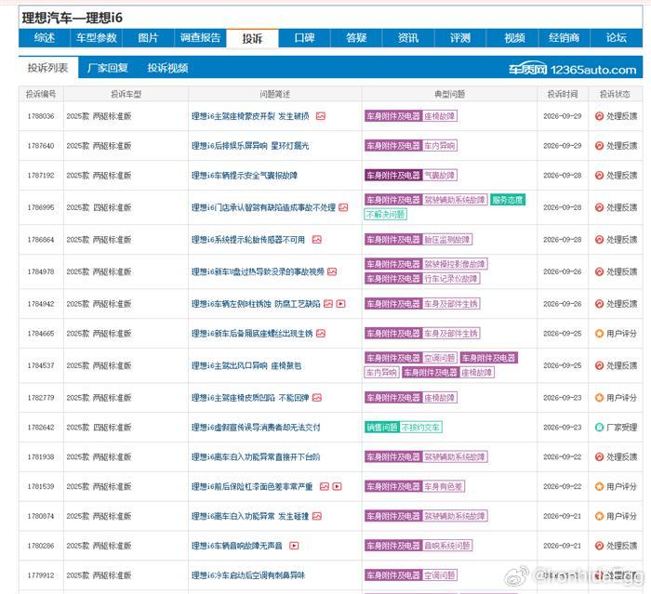
Task: Click the 典型问题 column header
Action: (x=449, y=94)
